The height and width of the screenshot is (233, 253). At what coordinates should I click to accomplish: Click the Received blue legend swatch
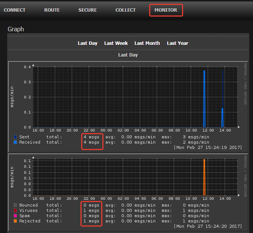tap(15, 142)
